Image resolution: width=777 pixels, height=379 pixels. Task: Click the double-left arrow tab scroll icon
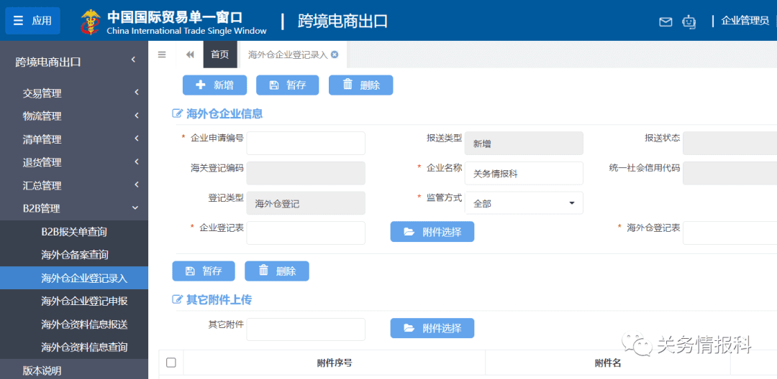pyautogui.click(x=190, y=55)
